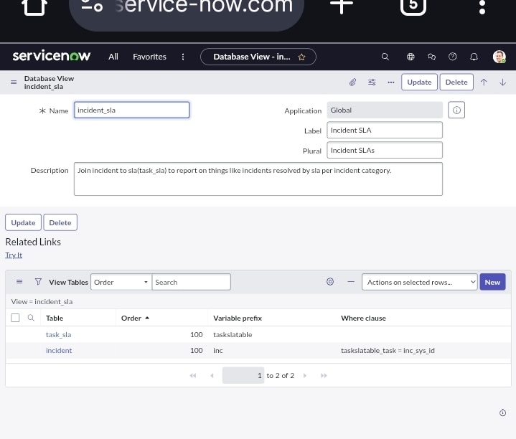Open the Order search field dropdown
This screenshot has width=516, height=439.
pyautogui.click(x=121, y=282)
